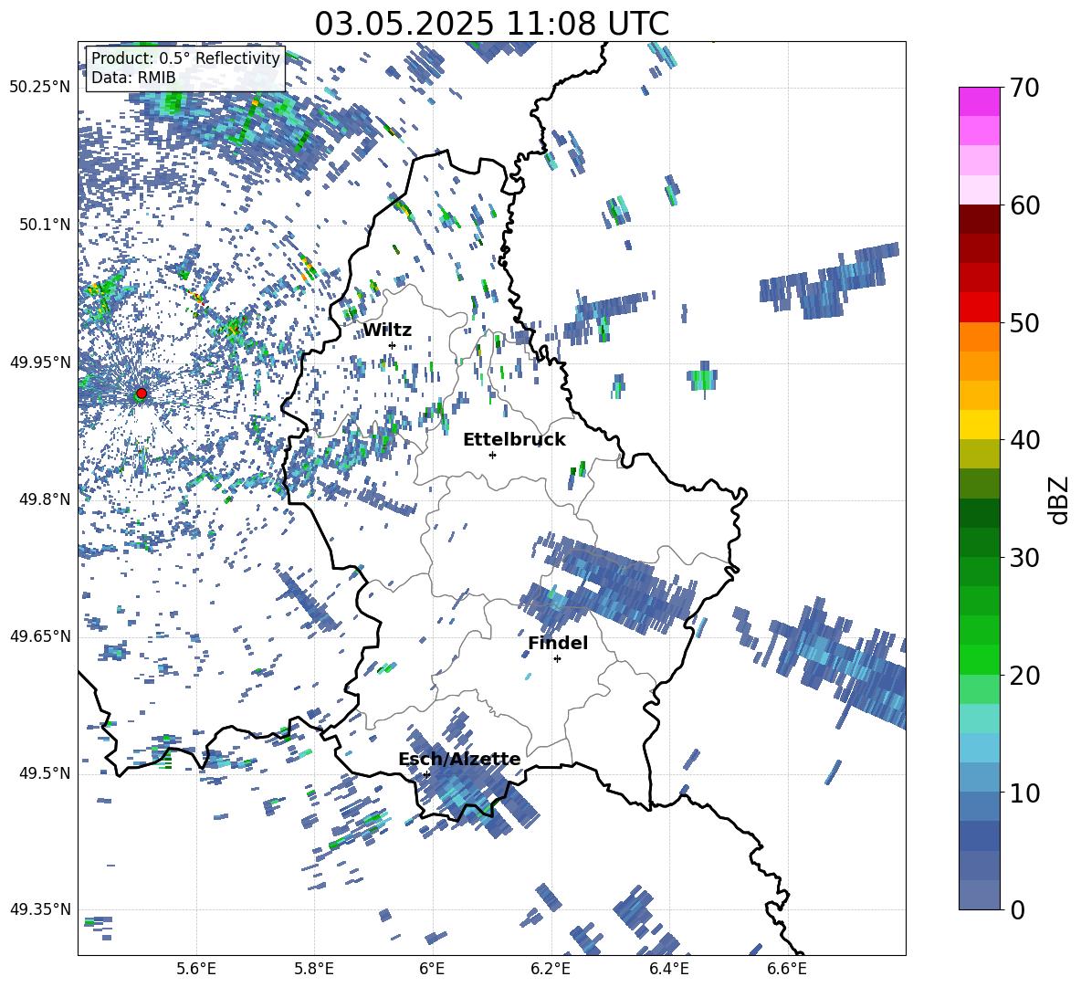
Task: Click the 6°E longitude label
Action: 432,969
